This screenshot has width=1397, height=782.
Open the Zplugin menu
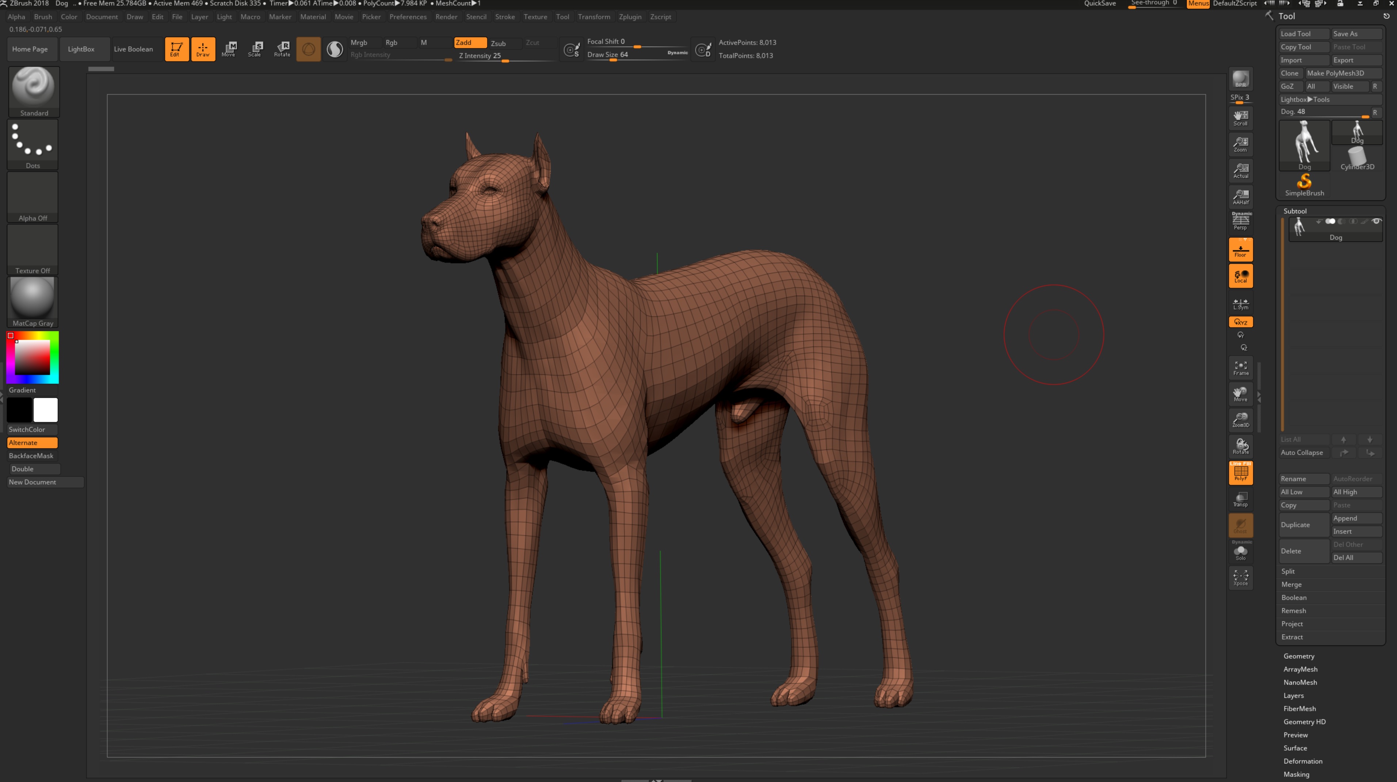pos(630,17)
